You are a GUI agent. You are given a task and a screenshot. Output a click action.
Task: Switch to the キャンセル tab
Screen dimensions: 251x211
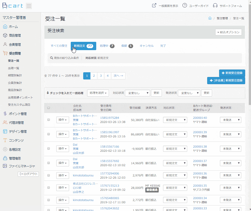click(x=147, y=46)
